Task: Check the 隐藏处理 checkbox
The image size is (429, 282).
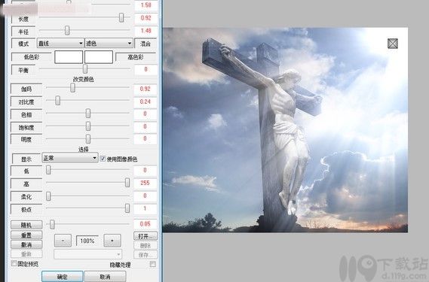Action: coord(152,264)
